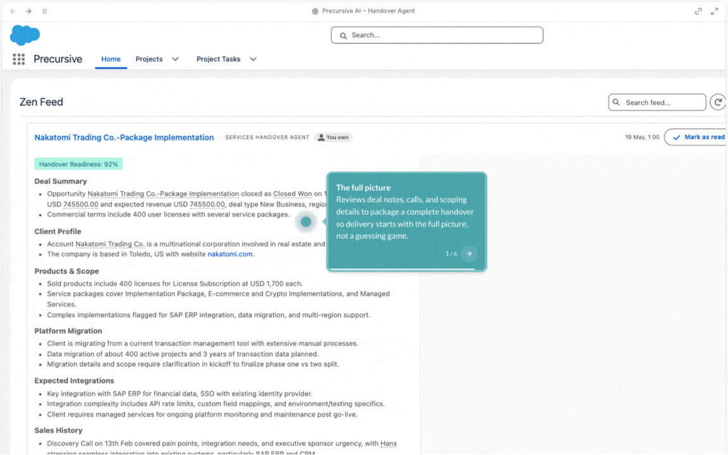Click 'Commercial terms include 400 user licenses' line
This screenshot has height=455, width=728.
(168, 214)
